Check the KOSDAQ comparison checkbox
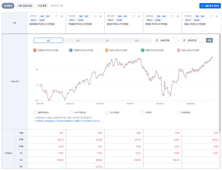 click(x=178, y=112)
